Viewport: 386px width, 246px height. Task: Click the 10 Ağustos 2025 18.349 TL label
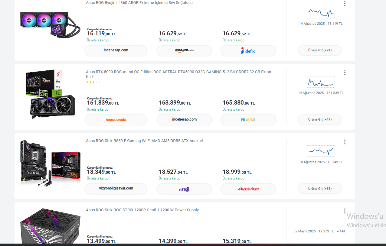coord(321,162)
